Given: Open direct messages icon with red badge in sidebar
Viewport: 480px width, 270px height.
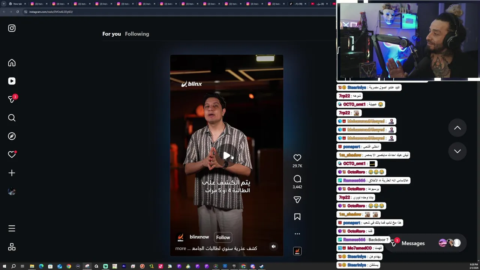Looking at the screenshot, I should [12, 99].
